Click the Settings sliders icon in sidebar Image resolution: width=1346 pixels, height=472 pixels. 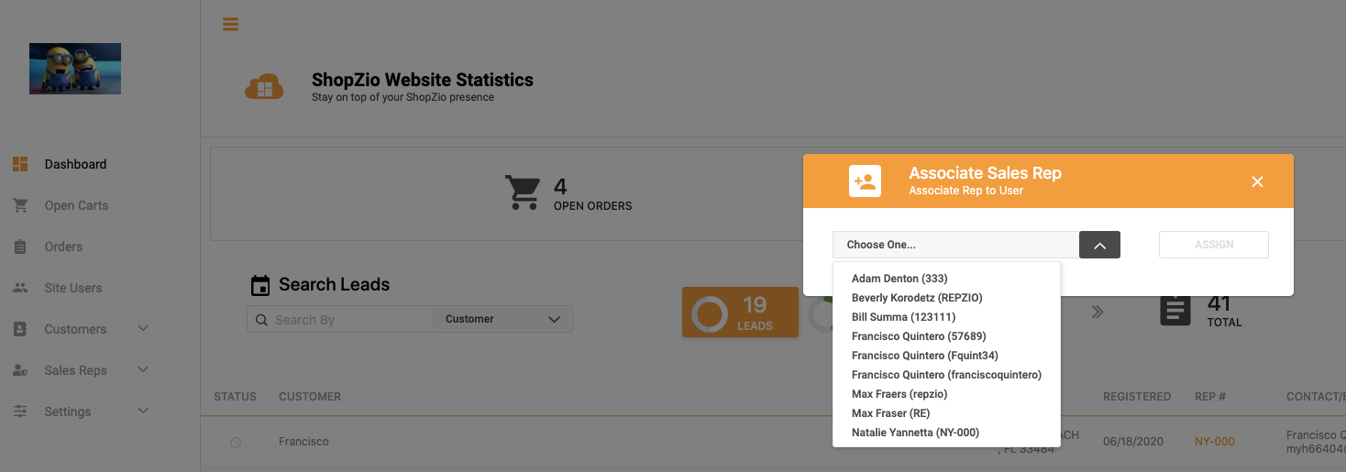point(20,412)
